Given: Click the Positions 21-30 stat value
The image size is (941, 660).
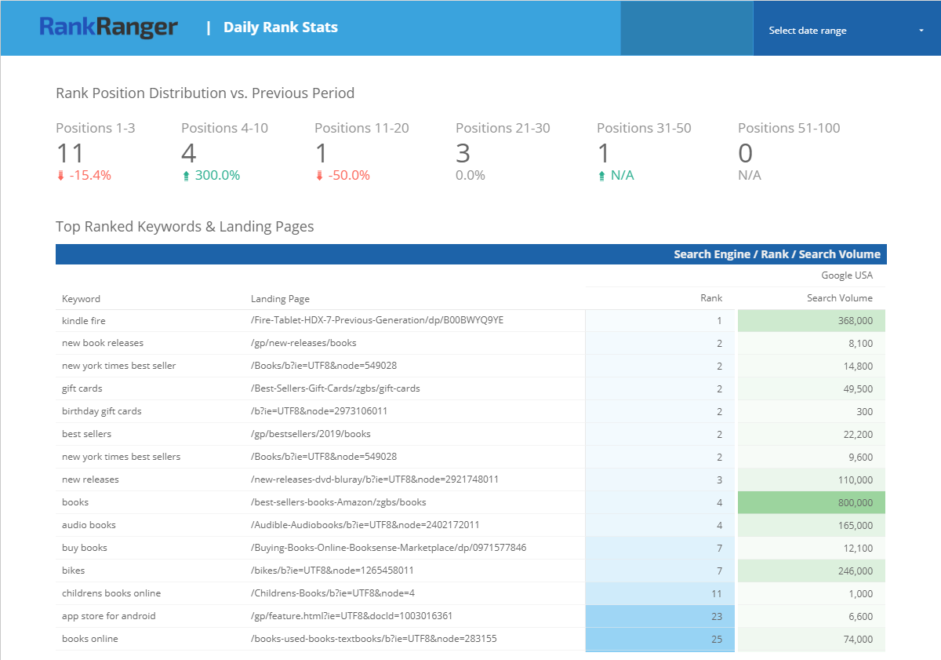Looking at the screenshot, I should (463, 152).
